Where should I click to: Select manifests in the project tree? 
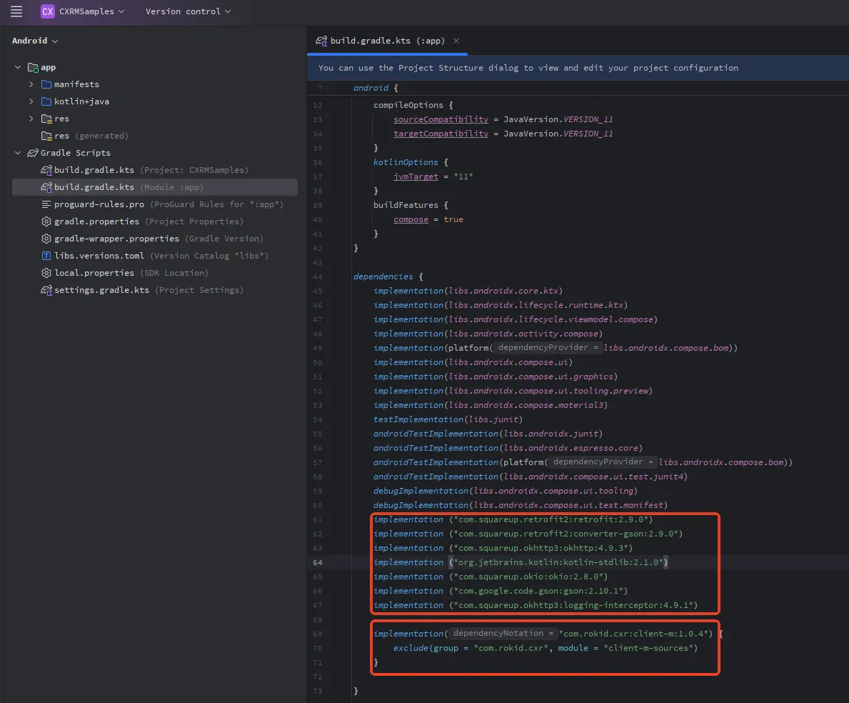point(76,84)
